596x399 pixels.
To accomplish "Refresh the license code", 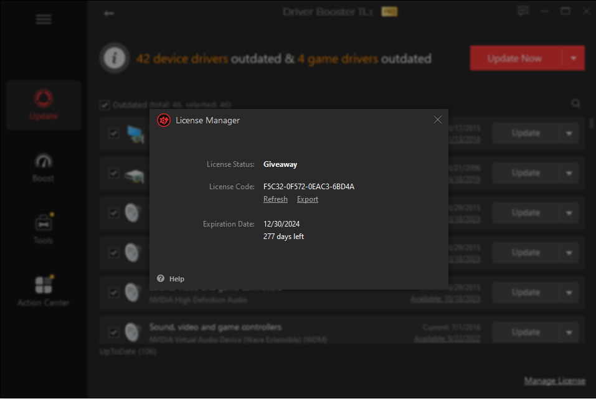I will point(275,199).
